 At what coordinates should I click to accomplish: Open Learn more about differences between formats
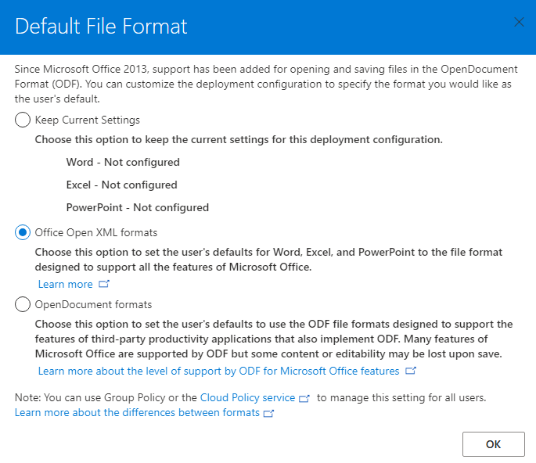coord(137,413)
